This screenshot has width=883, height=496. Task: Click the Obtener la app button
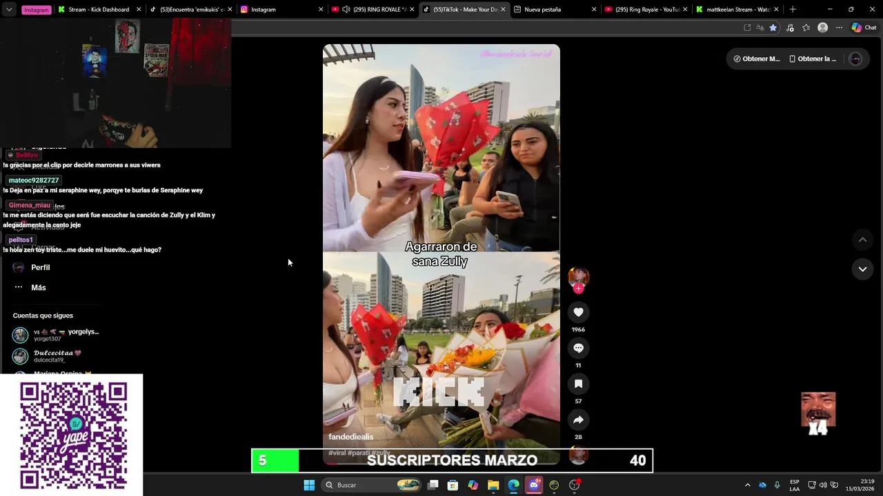(813, 59)
